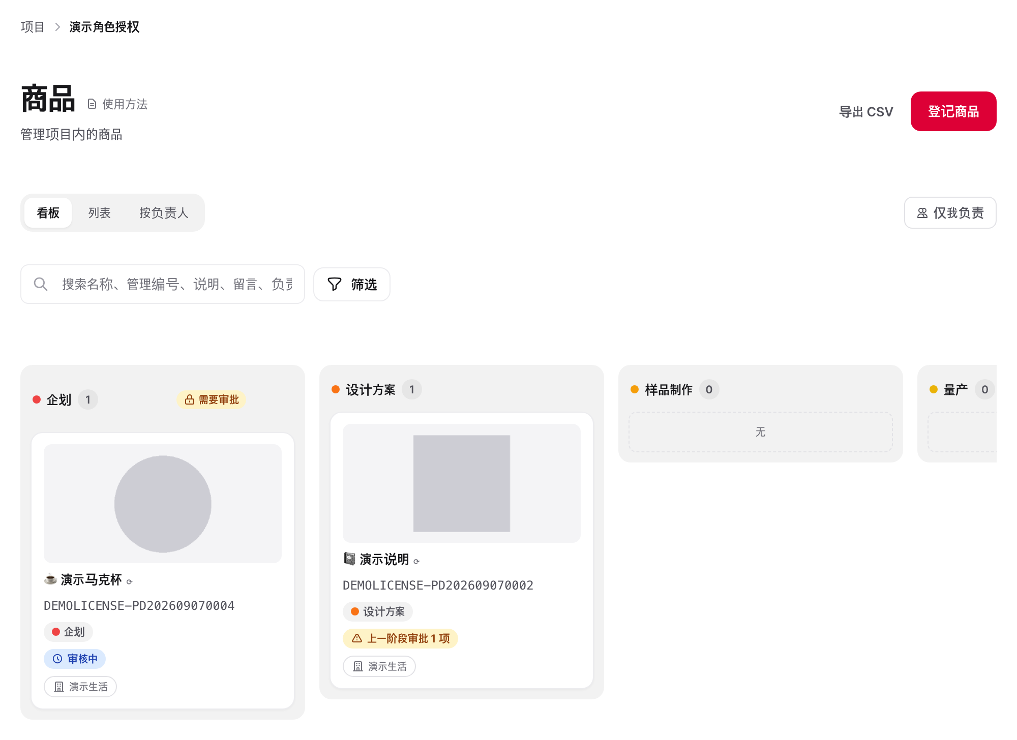This screenshot has height=740, width=1017.
Task: Switch to the 按负责人 view tab
Action: click(164, 213)
